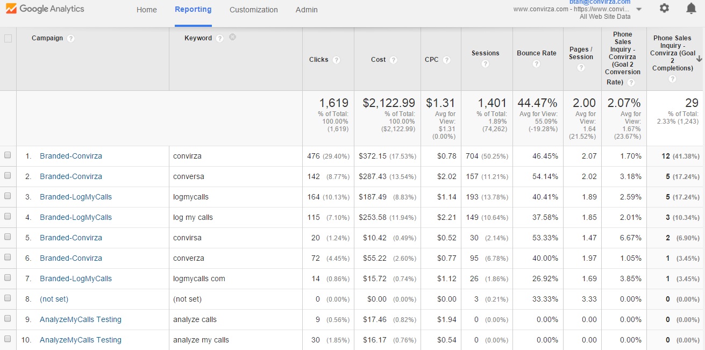Click the 44.47% bounce rate total
This screenshot has width=705, height=350.
[x=537, y=103]
